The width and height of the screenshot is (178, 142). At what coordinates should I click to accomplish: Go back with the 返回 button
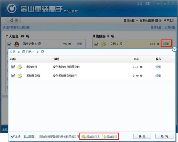[x=13, y=20]
